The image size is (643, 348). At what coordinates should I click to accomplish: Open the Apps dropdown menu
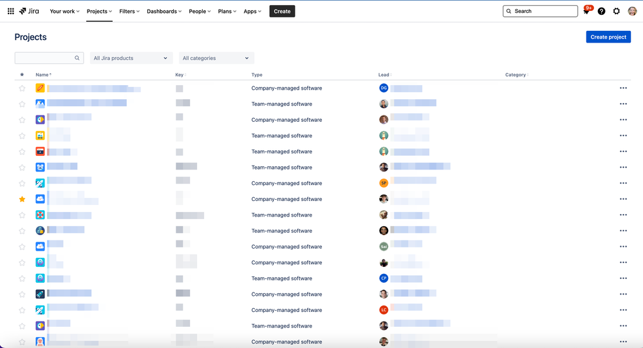tap(252, 11)
